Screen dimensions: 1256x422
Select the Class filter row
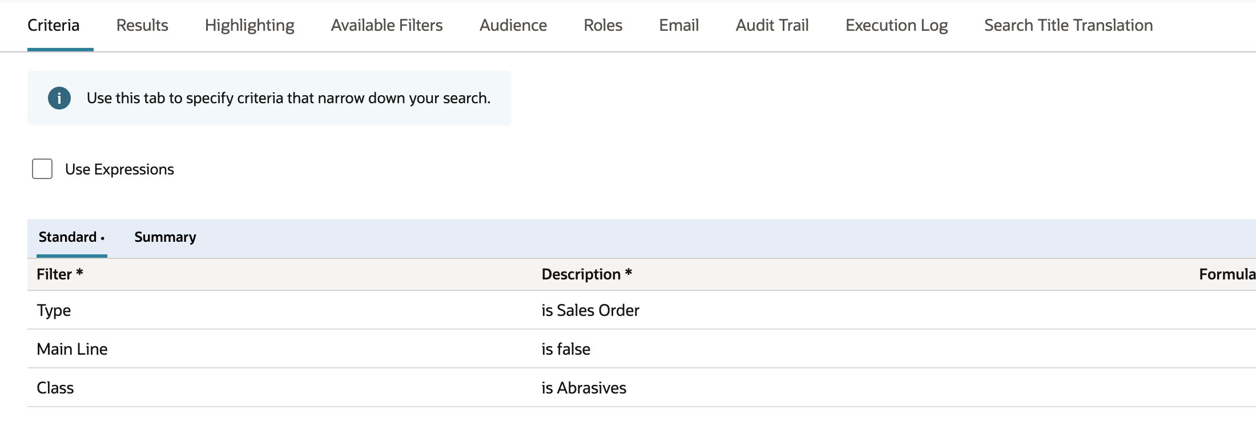(x=642, y=388)
